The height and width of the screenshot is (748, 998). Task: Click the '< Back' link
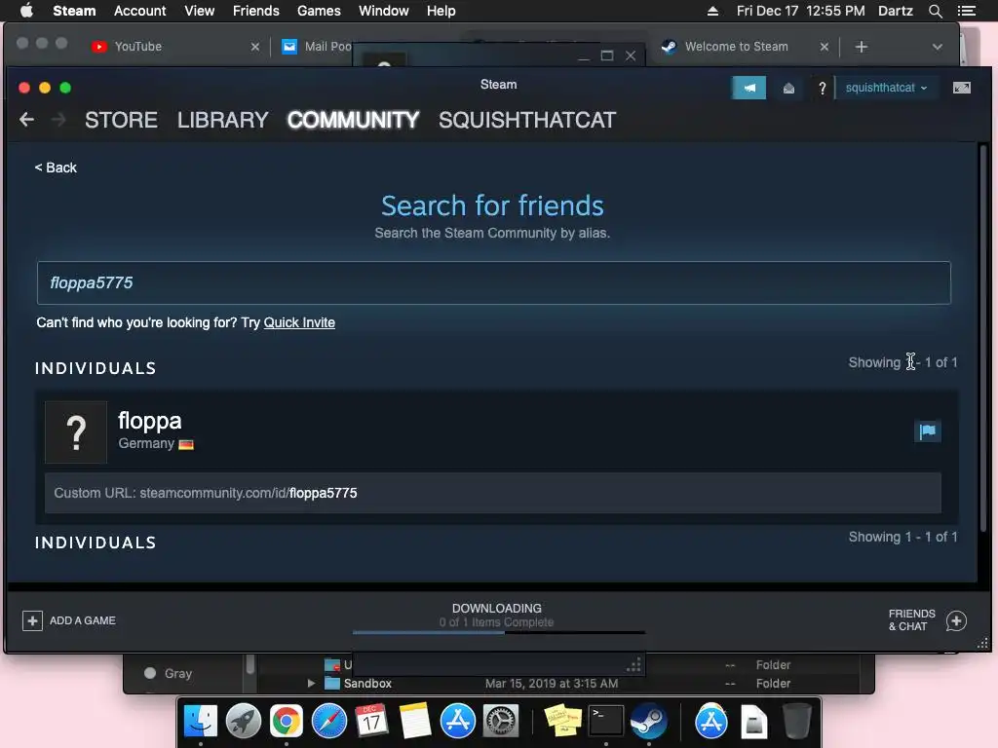tap(56, 168)
